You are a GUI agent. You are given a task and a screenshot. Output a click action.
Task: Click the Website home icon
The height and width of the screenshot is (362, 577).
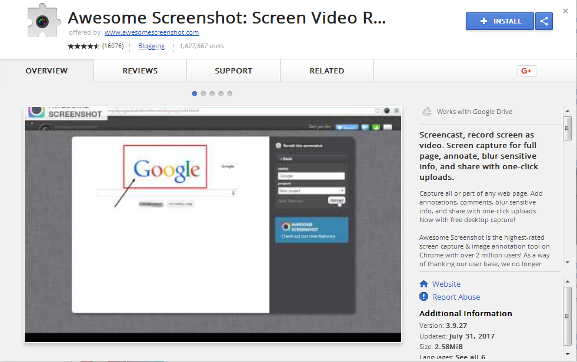coord(423,284)
